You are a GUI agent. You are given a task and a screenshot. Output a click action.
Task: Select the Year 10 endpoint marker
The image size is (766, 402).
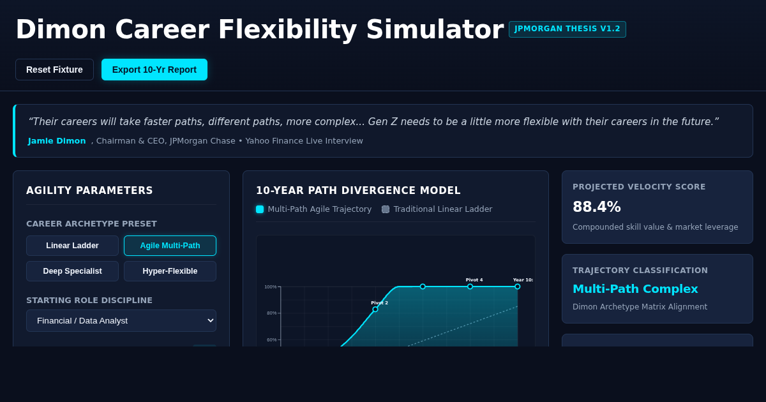518,287
